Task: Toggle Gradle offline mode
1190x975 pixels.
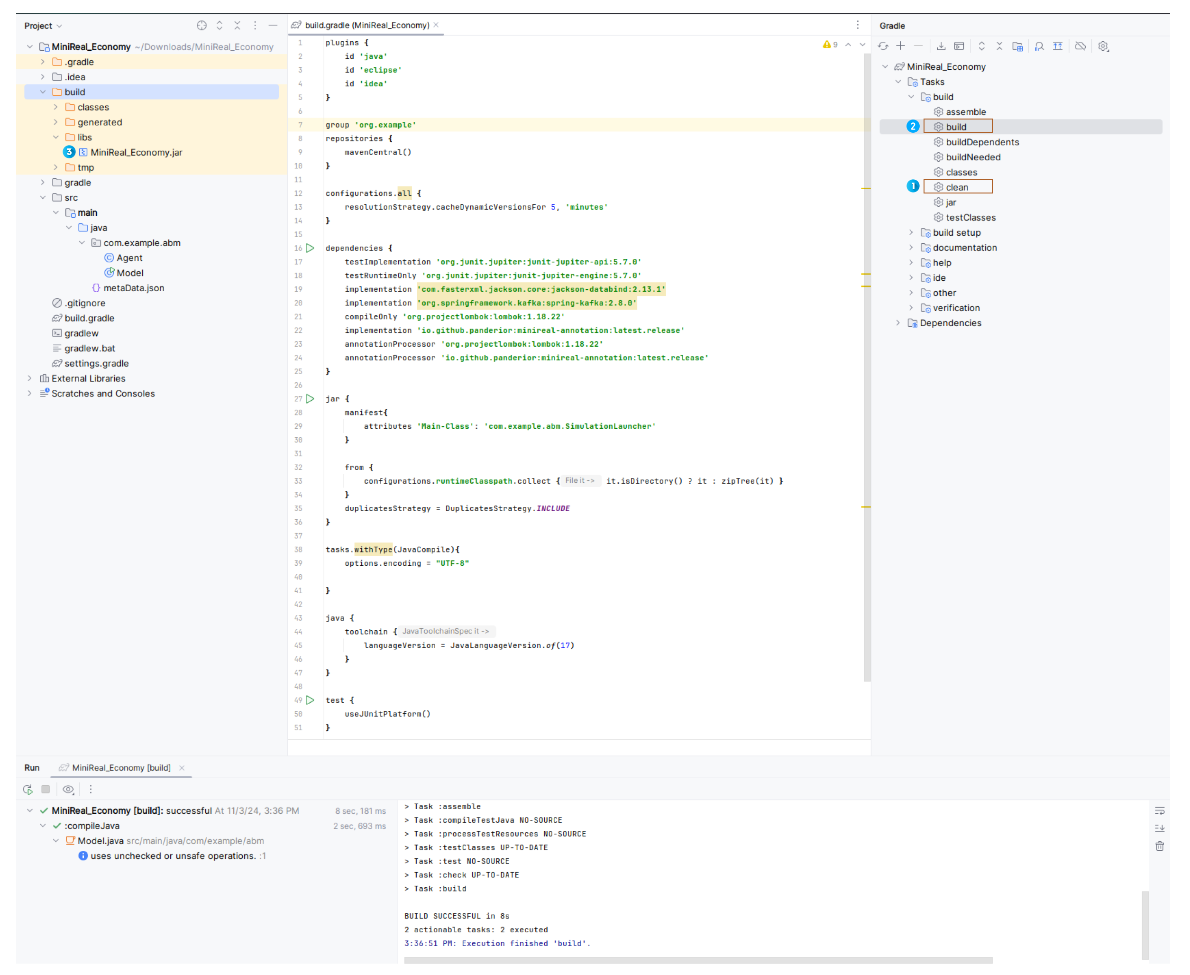Action: click(x=1080, y=46)
